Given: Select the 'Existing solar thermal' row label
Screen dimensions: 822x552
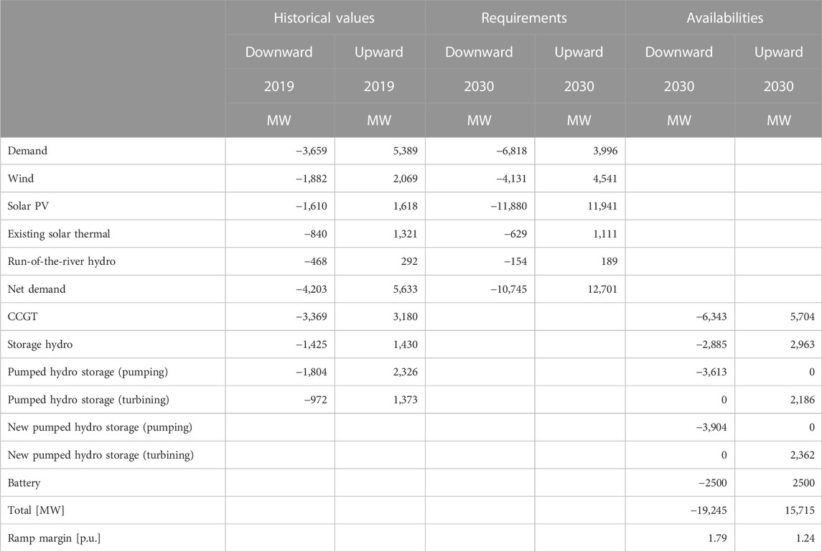Looking at the screenshot, I should pos(59,234).
